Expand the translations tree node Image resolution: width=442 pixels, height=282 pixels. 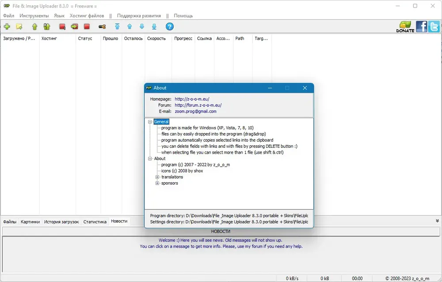157,177
